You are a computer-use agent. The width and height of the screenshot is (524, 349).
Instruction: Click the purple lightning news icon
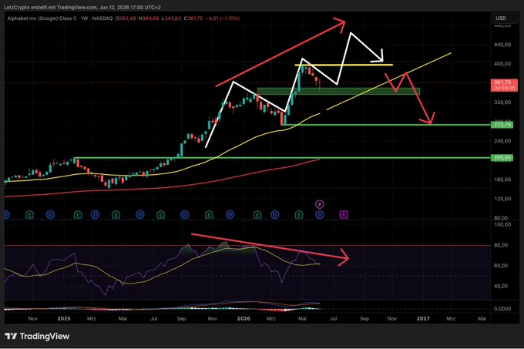[320, 204]
